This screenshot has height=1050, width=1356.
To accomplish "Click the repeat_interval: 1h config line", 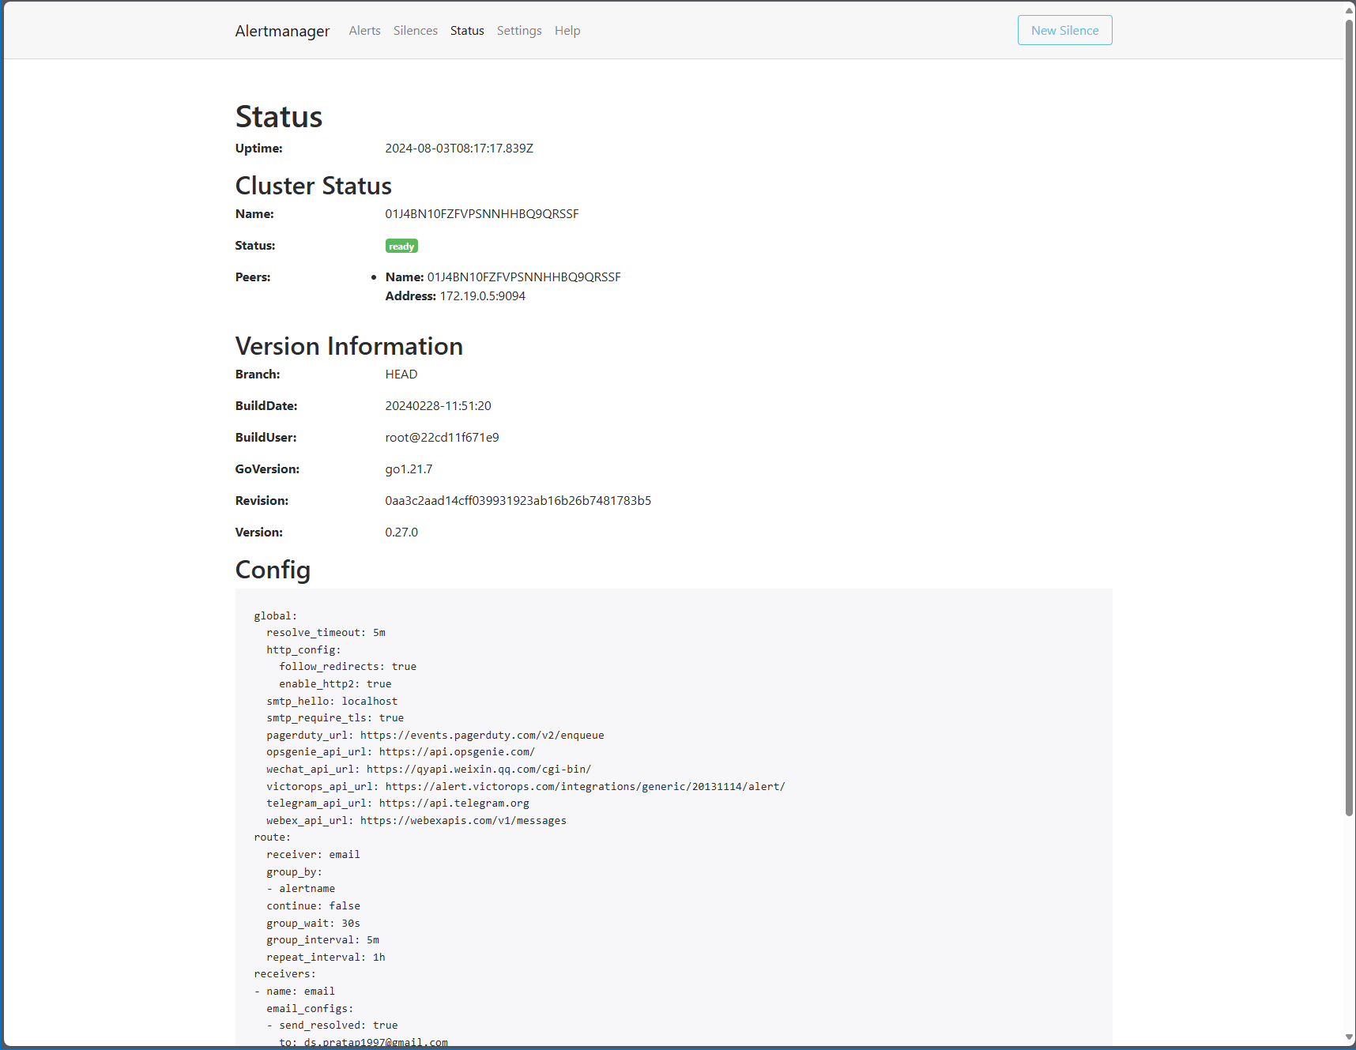I will point(326,958).
